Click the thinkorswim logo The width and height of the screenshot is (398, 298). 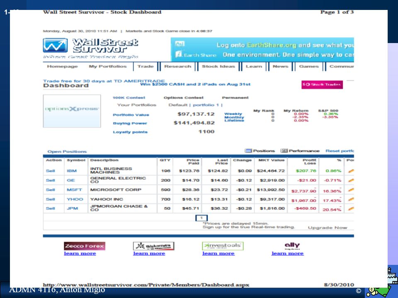pos(153,246)
